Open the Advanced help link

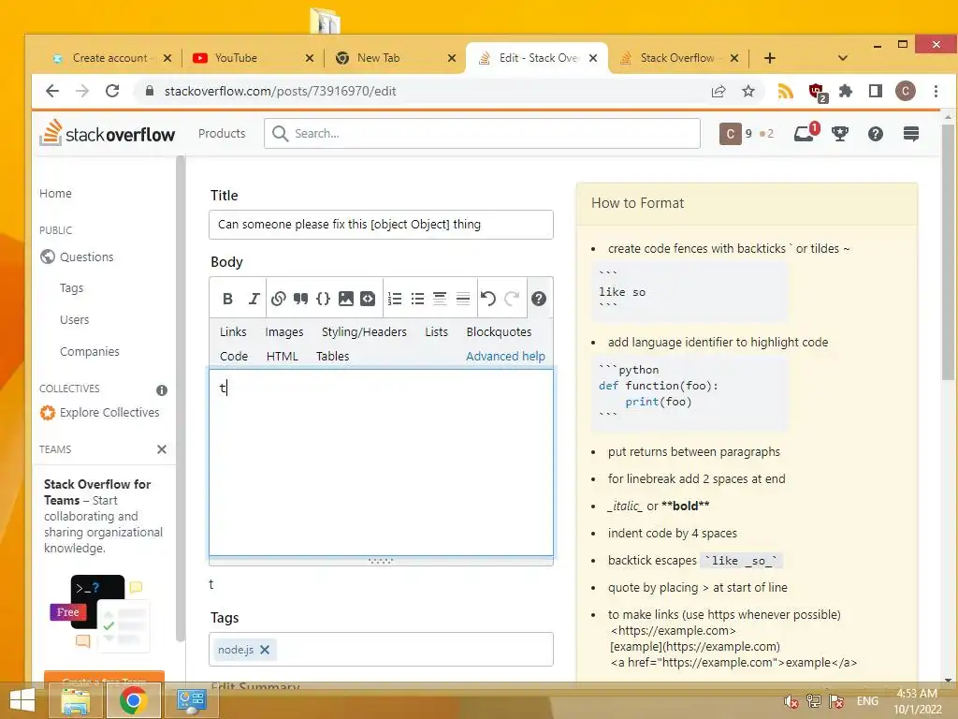point(505,357)
